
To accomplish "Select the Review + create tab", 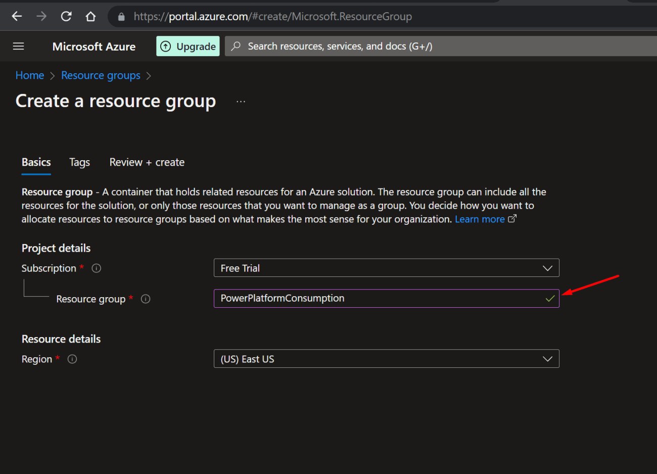I will pos(147,162).
